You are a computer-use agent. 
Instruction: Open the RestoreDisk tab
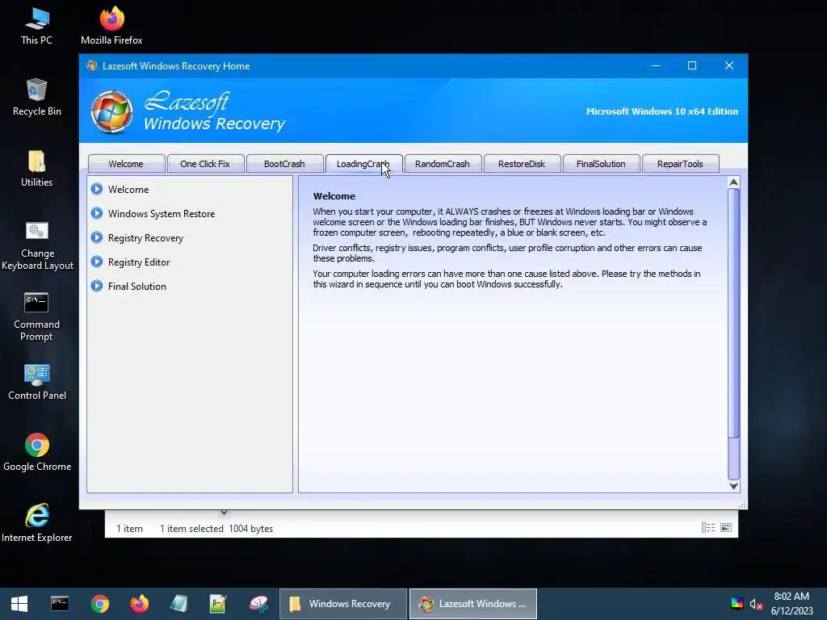522,164
